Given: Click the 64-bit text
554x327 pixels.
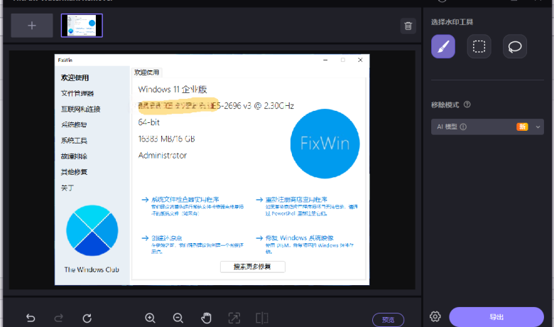Looking at the screenshot, I should pyautogui.click(x=148, y=122).
